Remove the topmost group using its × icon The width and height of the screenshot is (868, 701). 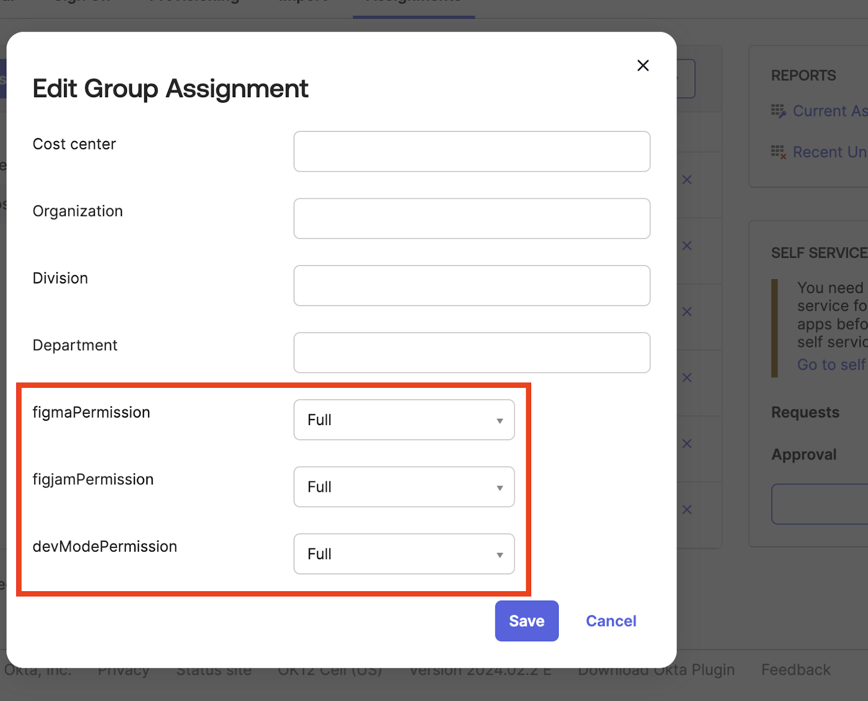click(687, 180)
